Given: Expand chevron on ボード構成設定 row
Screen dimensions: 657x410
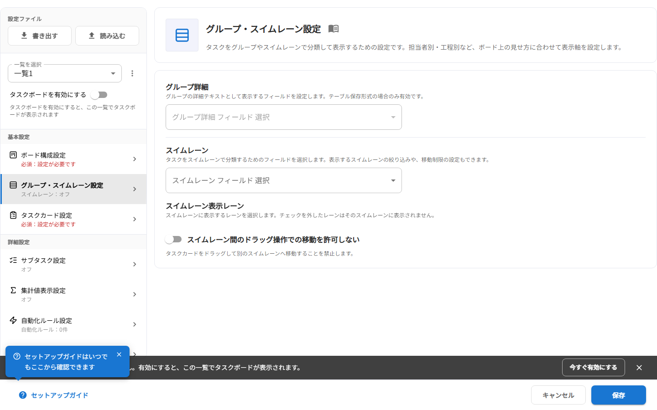Looking at the screenshot, I should click(135, 159).
